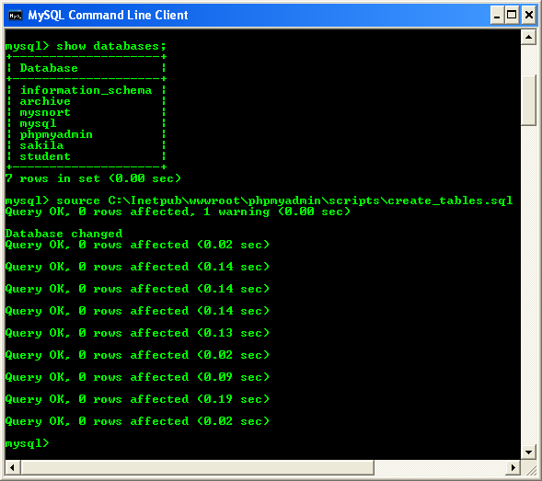Click the horizontal scrollbar thumb

[x=198, y=467]
